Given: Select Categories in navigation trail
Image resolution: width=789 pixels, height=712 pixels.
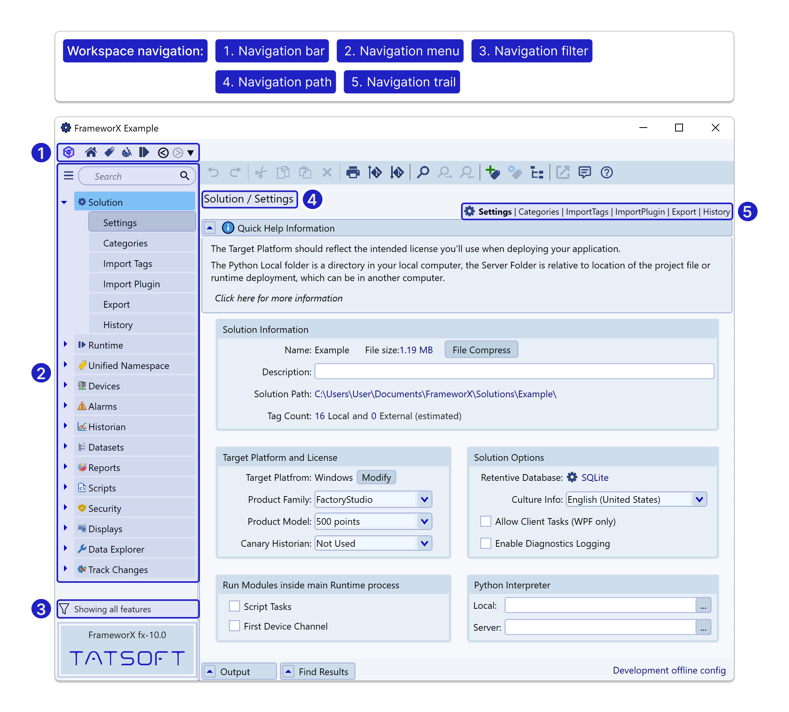Looking at the screenshot, I should click(538, 212).
